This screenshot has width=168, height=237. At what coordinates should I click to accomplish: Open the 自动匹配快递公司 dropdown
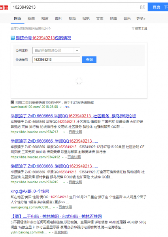point(56,51)
